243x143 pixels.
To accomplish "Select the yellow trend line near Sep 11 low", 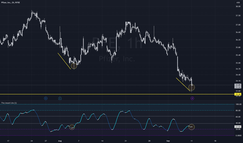I will tap(183, 84).
